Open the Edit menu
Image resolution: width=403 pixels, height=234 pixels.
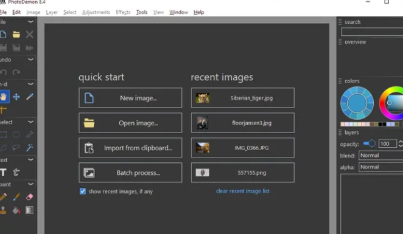pos(16,12)
